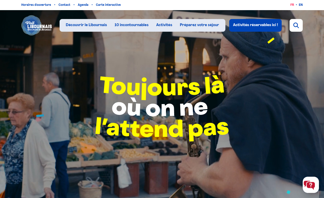Click Activités réservables ici ! button
This screenshot has width=324, height=198.
255,25
